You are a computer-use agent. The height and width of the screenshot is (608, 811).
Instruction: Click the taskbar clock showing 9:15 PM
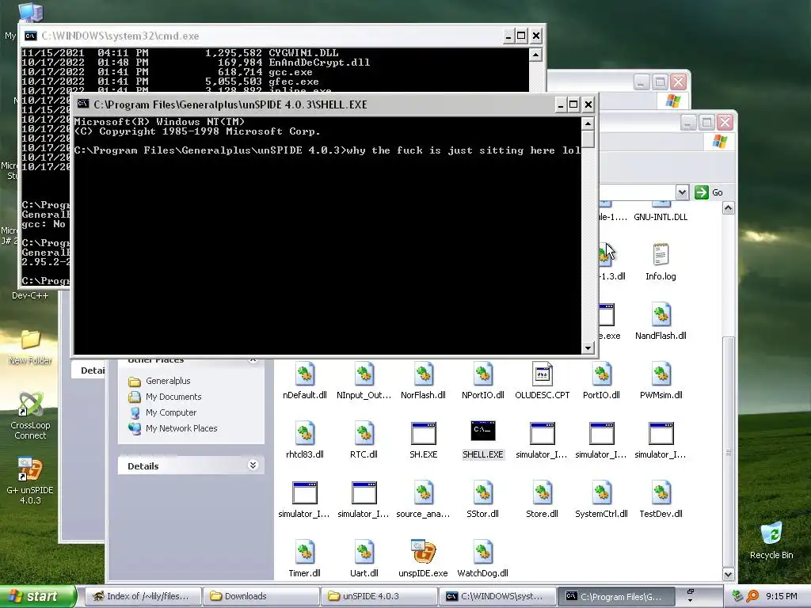click(x=781, y=596)
